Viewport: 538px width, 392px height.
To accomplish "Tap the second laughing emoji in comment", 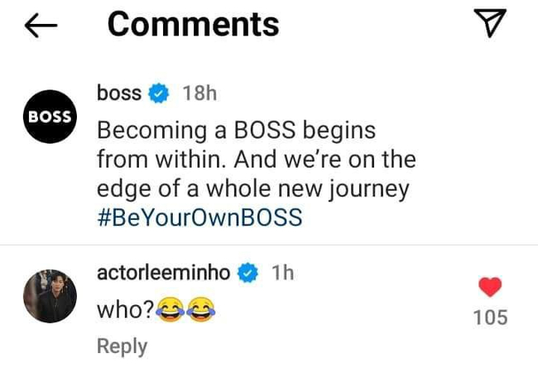I will point(199,310).
